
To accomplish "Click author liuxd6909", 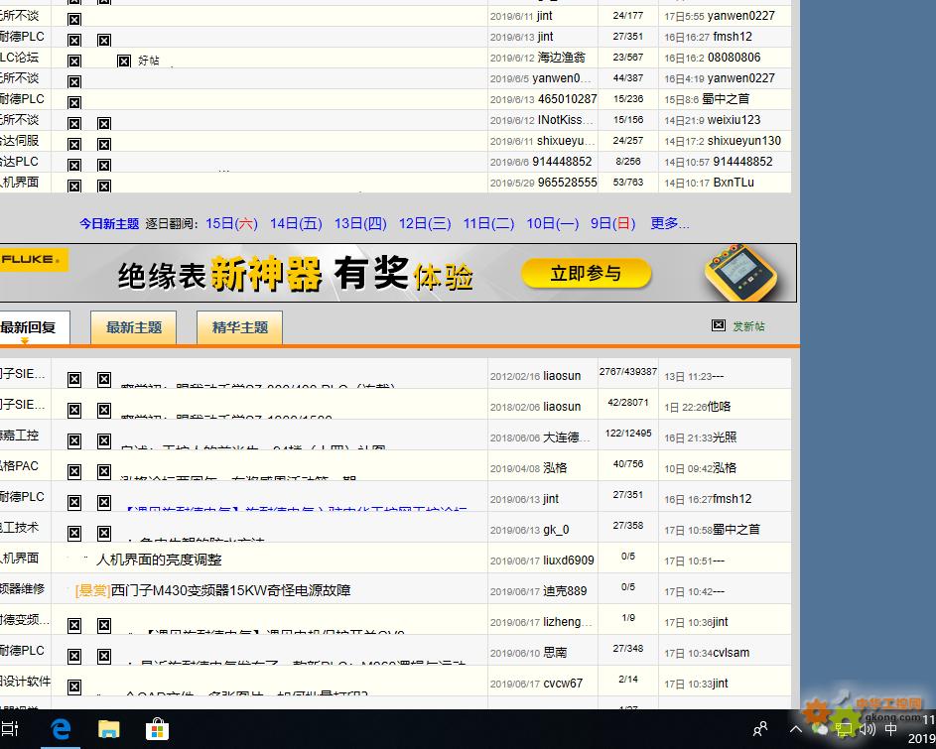I will click(569, 561).
